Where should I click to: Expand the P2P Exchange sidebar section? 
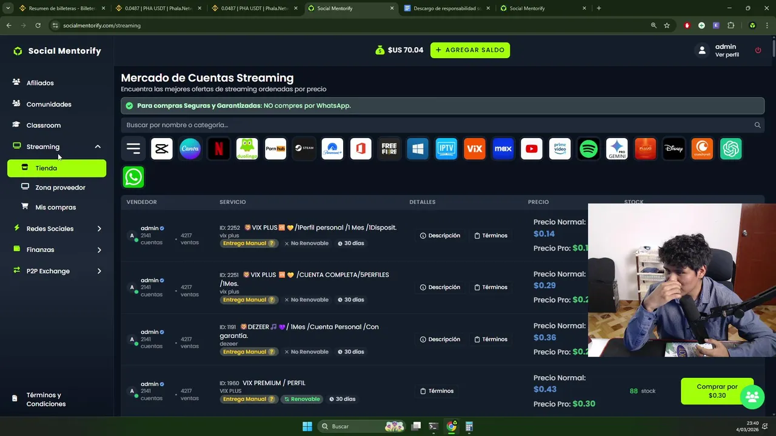tap(99, 271)
